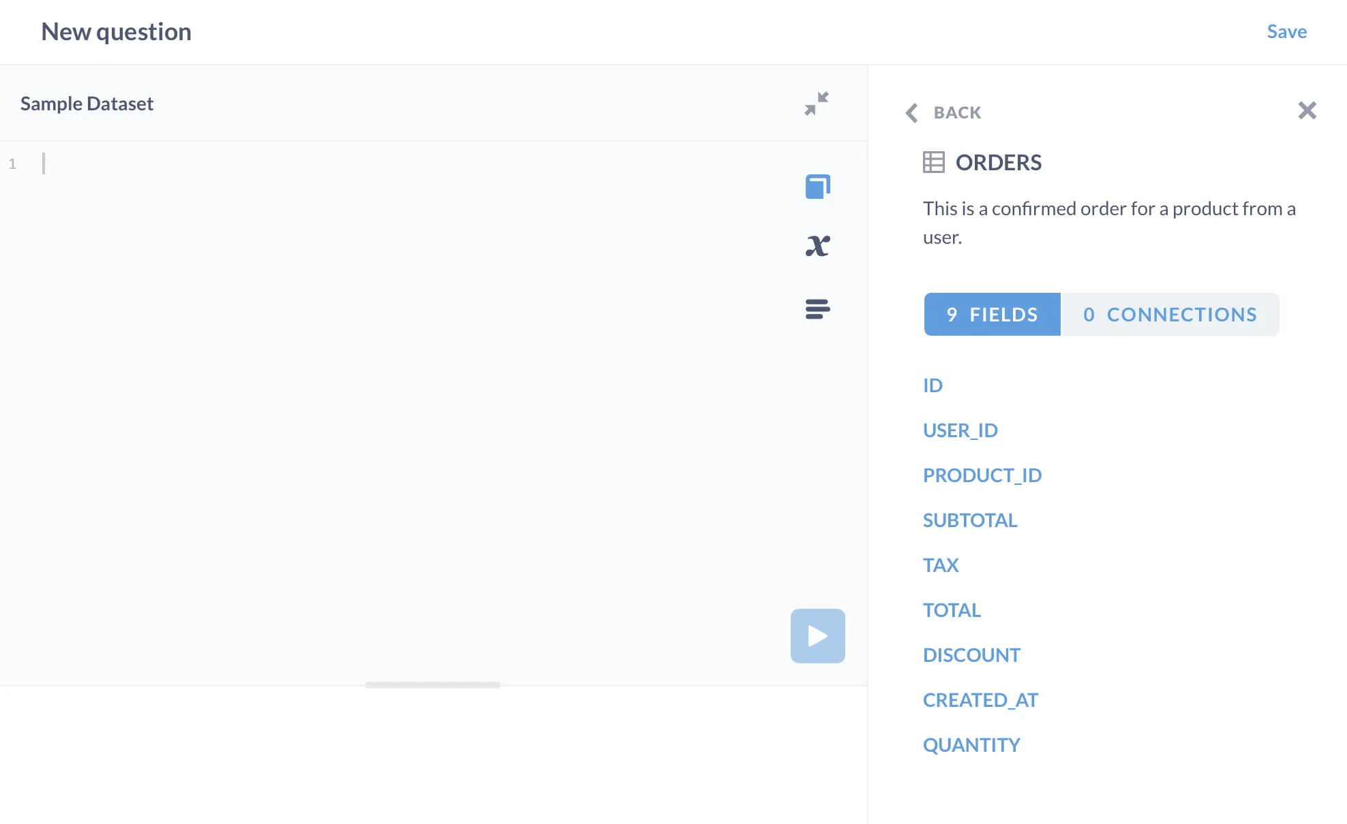Select the USER_ID field
Screen dimensions: 1347x824
point(960,430)
